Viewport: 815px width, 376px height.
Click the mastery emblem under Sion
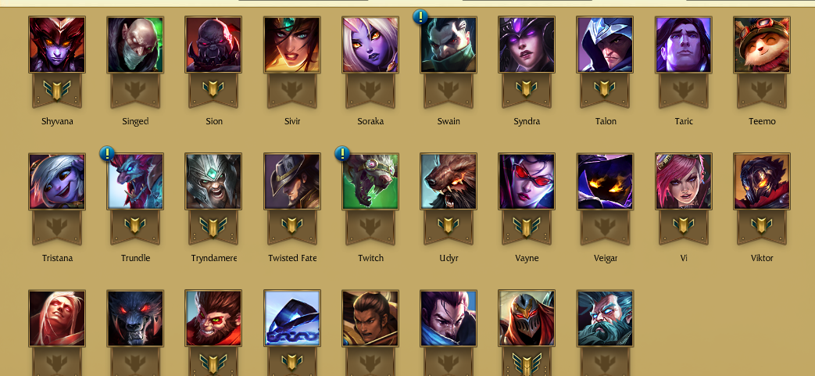tap(213, 89)
